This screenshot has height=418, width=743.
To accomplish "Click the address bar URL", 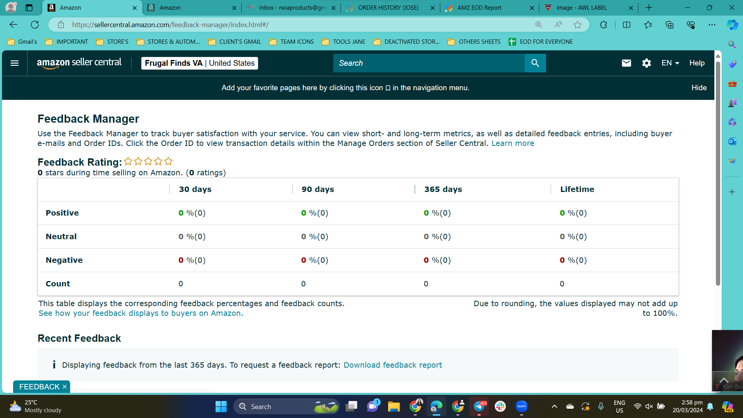I will [x=170, y=25].
